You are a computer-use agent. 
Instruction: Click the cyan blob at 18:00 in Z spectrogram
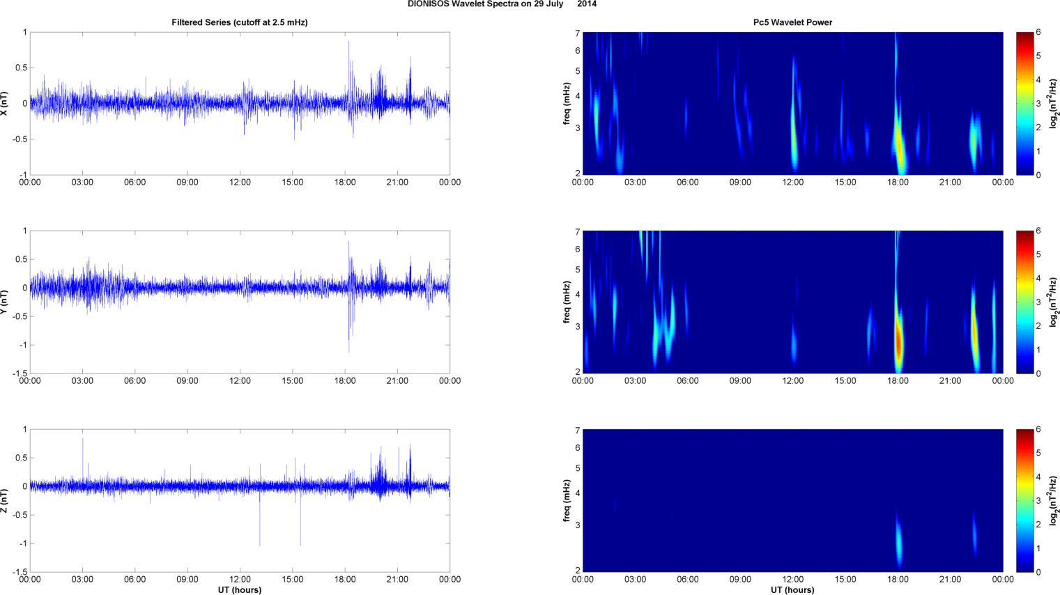(899, 542)
